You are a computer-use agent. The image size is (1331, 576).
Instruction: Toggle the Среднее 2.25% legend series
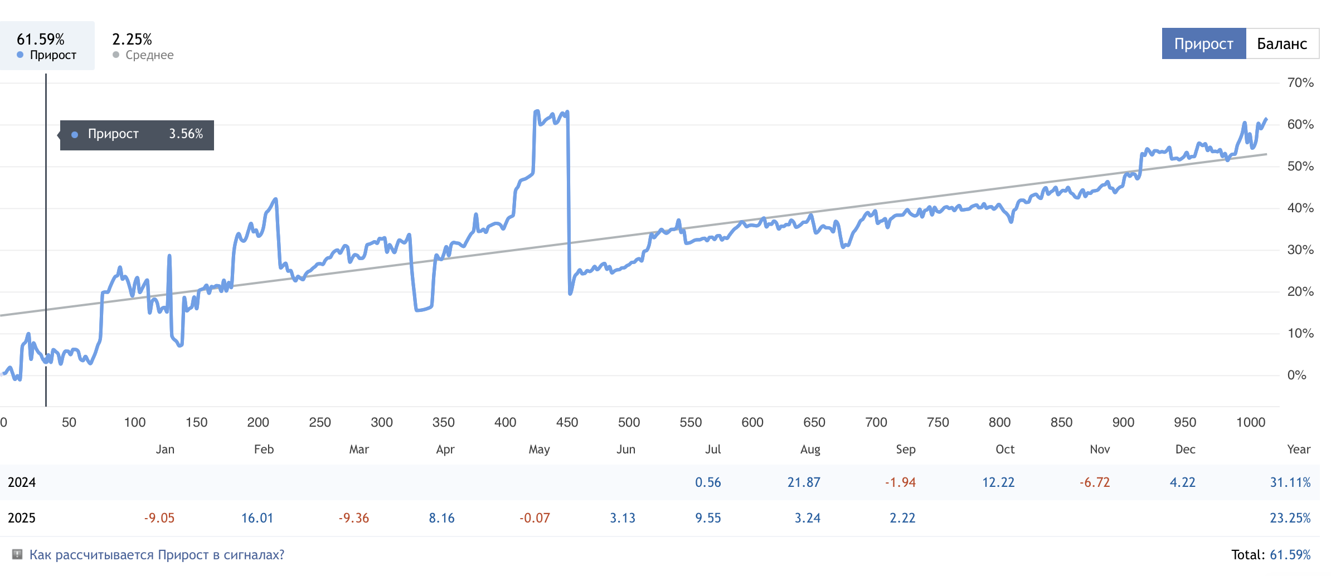(x=143, y=46)
